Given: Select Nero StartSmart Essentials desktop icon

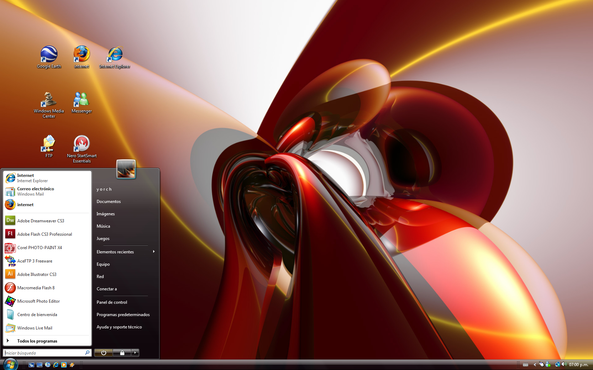Looking at the screenshot, I should coord(82,149).
